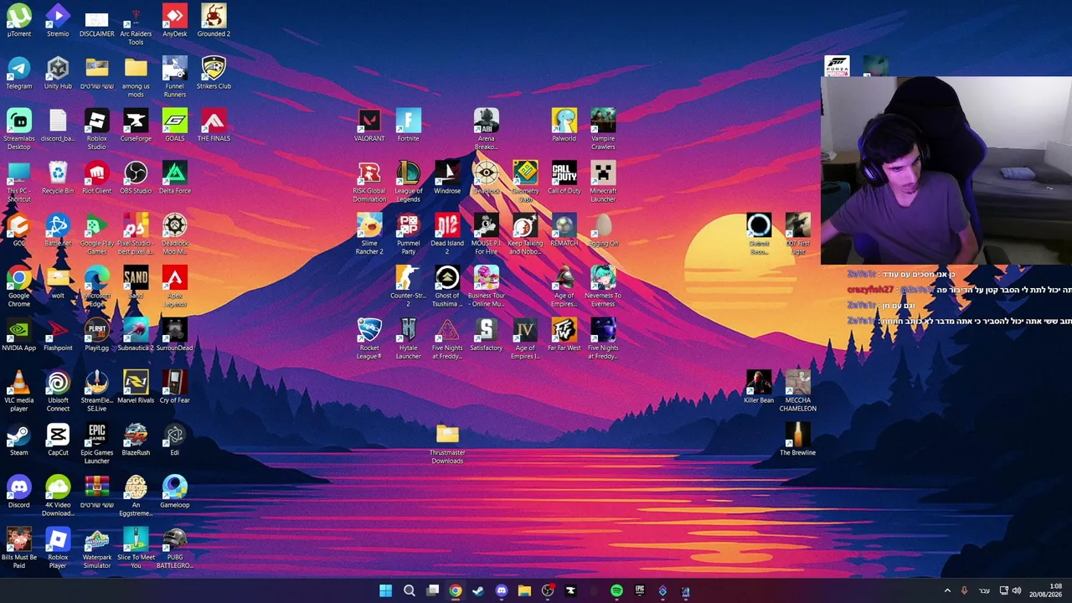
Task: Select the Telegram desktop shortcut
Action: 18,74
